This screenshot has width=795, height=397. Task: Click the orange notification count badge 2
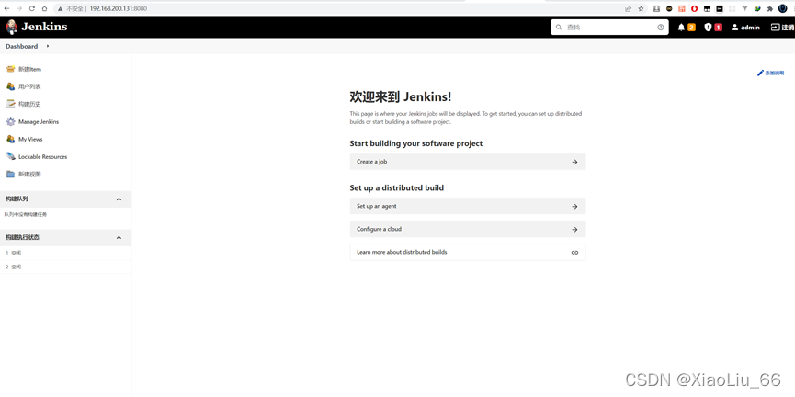tap(691, 28)
